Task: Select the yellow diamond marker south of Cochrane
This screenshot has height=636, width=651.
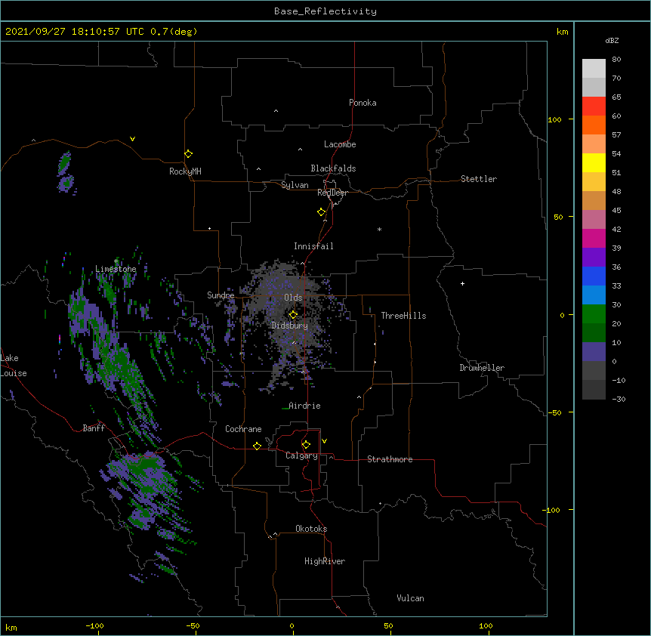Action: pyautogui.click(x=257, y=446)
